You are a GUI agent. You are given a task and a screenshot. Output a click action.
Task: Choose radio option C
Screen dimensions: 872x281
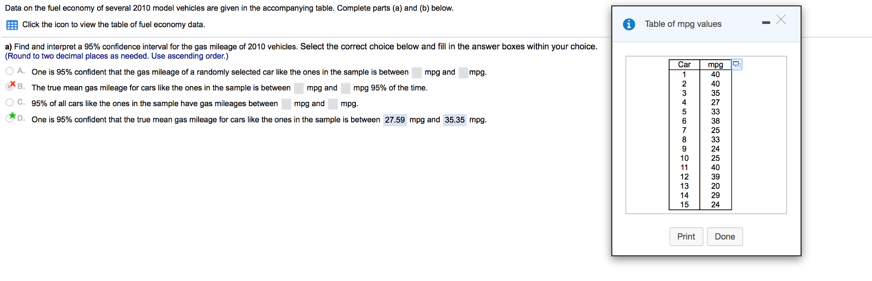9,102
